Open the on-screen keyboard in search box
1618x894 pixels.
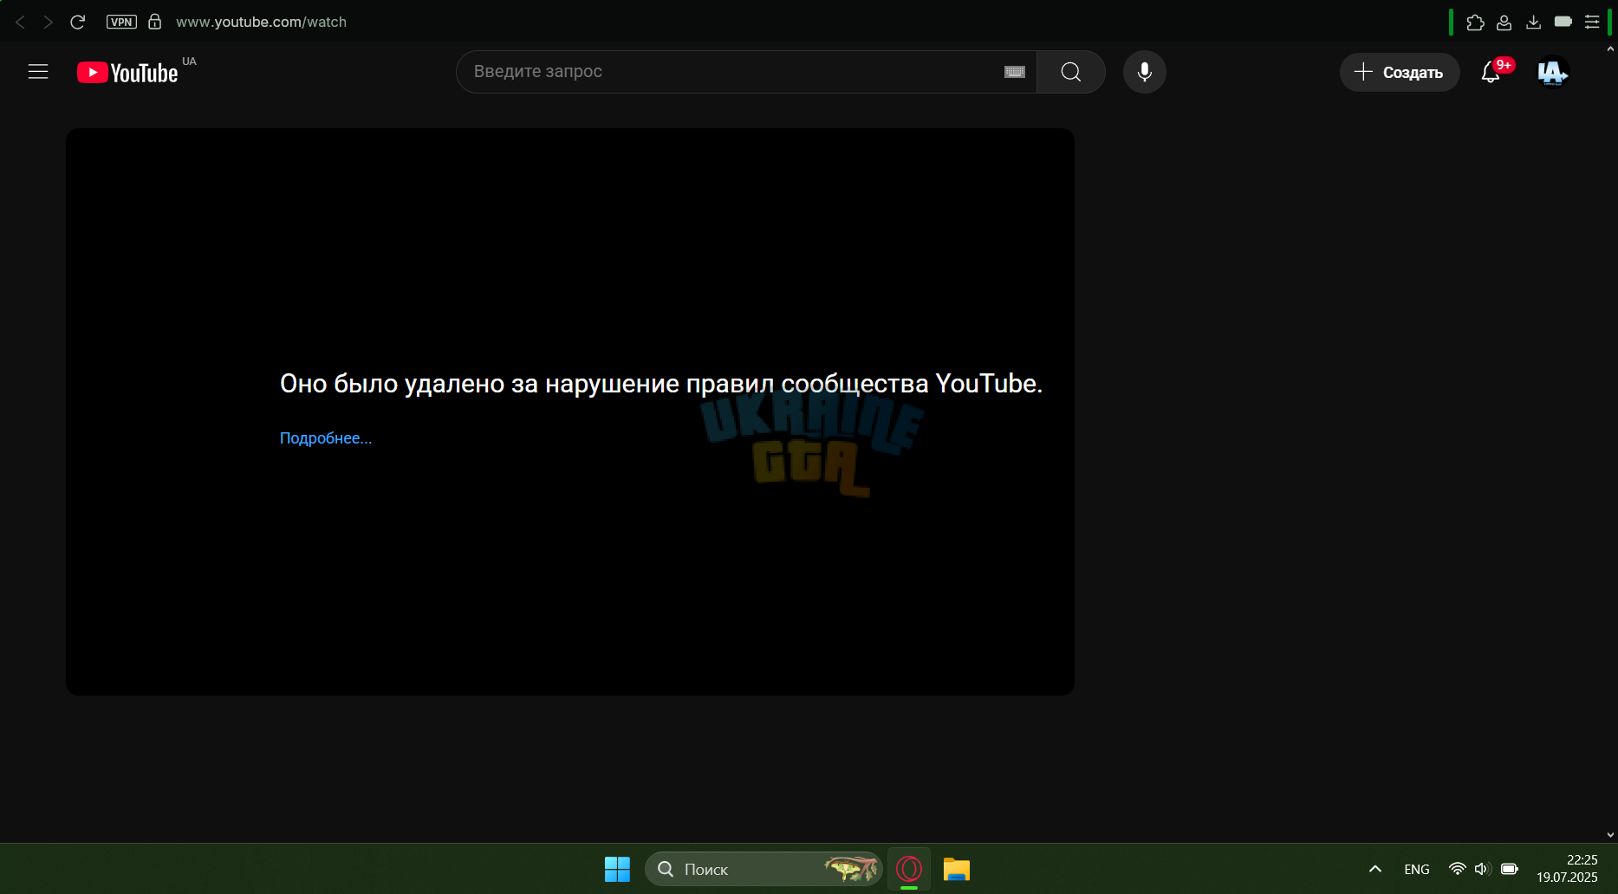coord(1015,72)
